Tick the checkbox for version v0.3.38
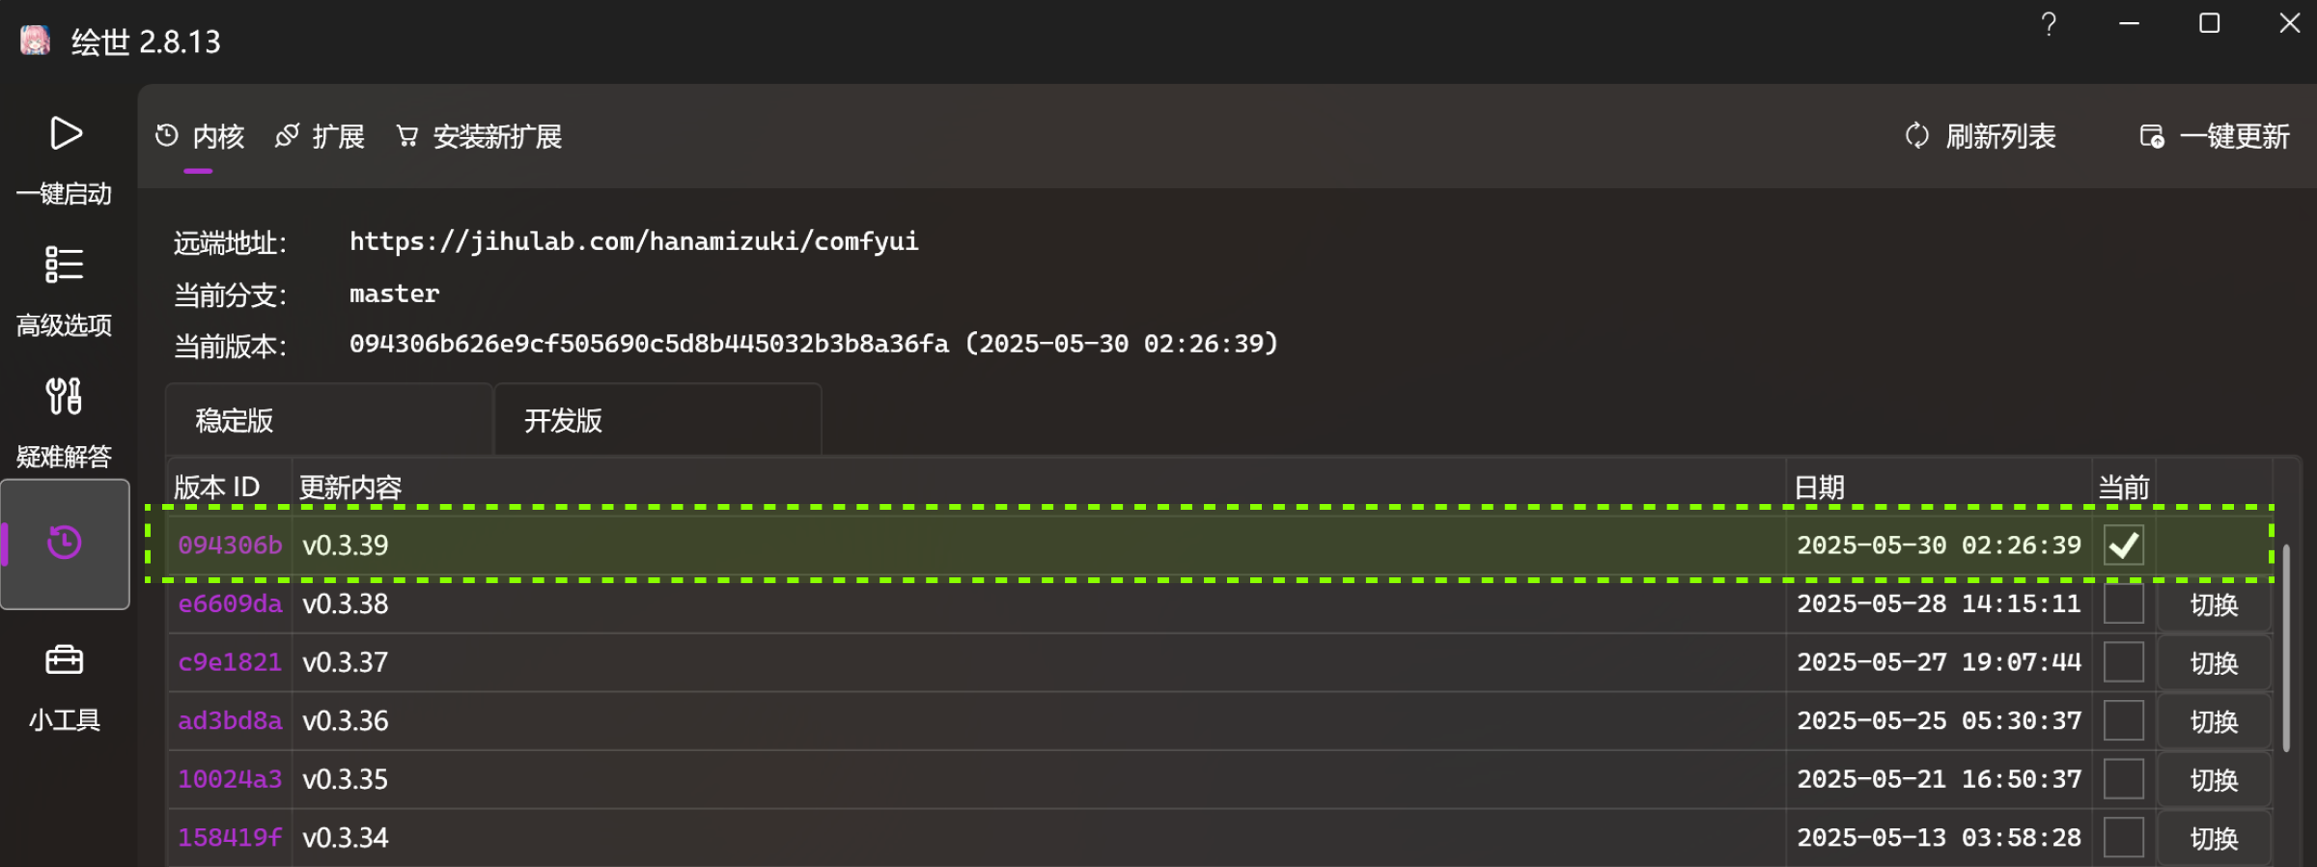The width and height of the screenshot is (2317, 867). click(2124, 604)
